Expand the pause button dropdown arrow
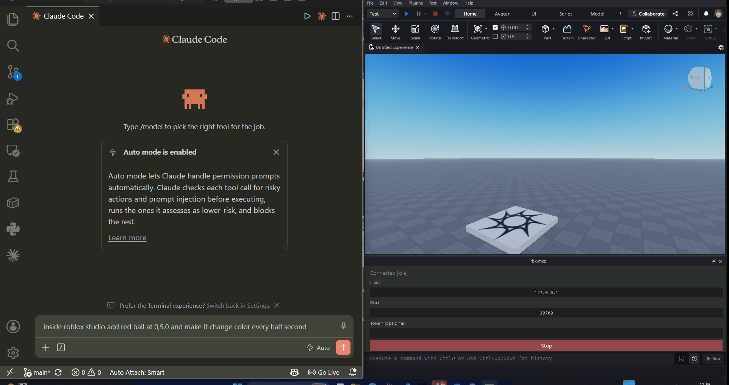The height and width of the screenshot is (385, 729). coord(426,14)
